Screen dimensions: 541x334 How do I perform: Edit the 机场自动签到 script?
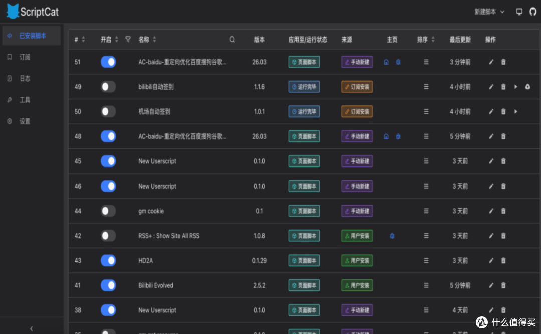pos(491,111)
